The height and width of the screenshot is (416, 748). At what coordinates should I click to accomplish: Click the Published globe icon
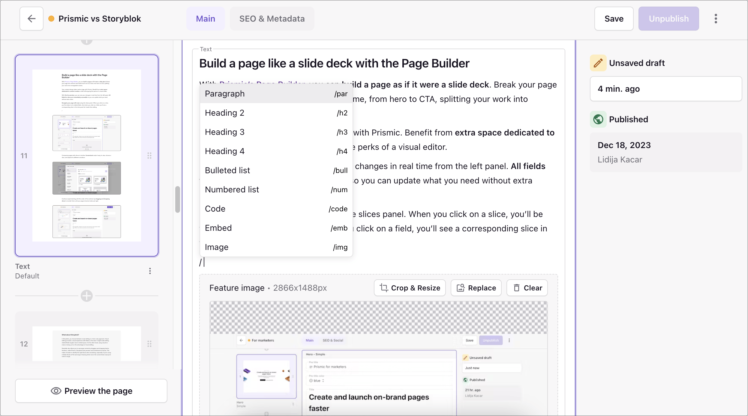[598, 119]
